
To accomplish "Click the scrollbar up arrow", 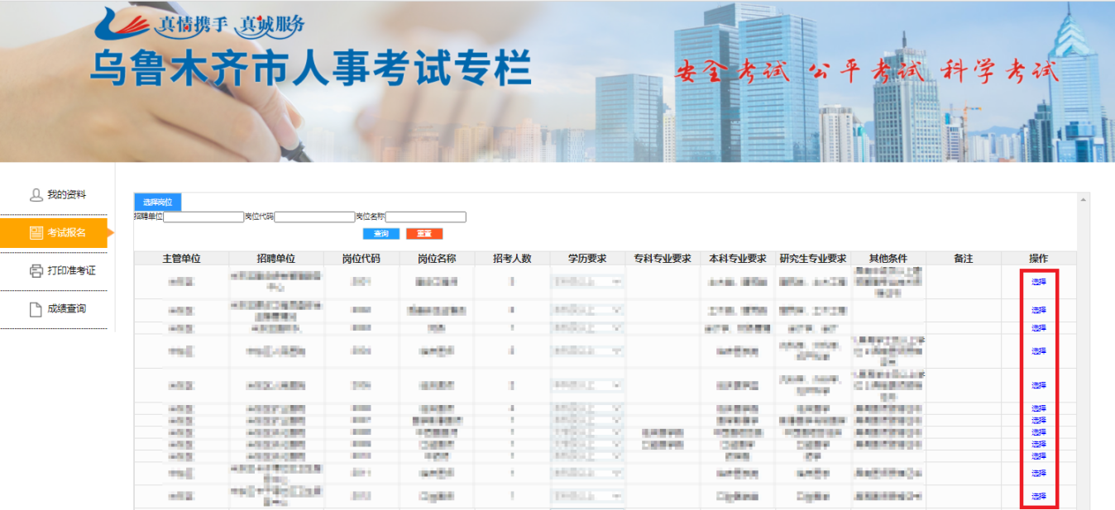I will (1083, 200).
